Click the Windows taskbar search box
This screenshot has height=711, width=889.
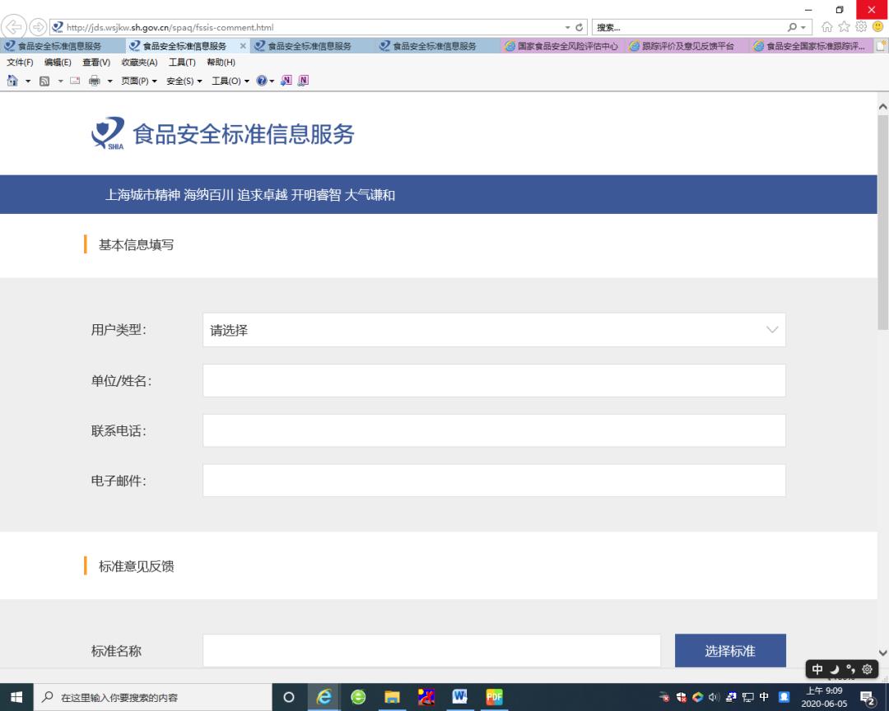point(153,697)
